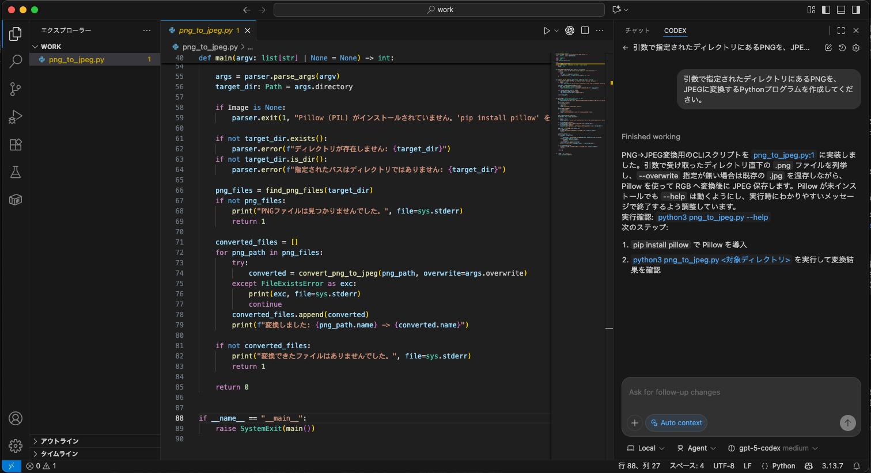The width and height of the screenshot is (871, 473).
Task: Select the png_to_jpeg.py editor tab
Action: [207, 30]
